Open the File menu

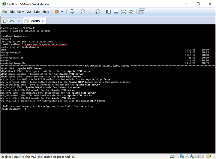(4, 12)
